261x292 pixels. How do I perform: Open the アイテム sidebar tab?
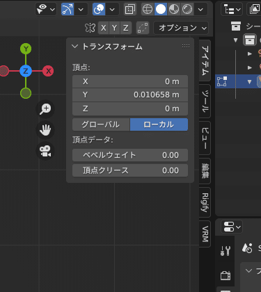pos(205,60)
